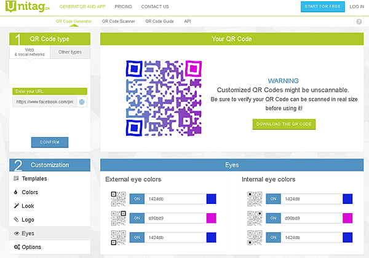
Task: Click the Options gears icon
Action: pos(17,247)
